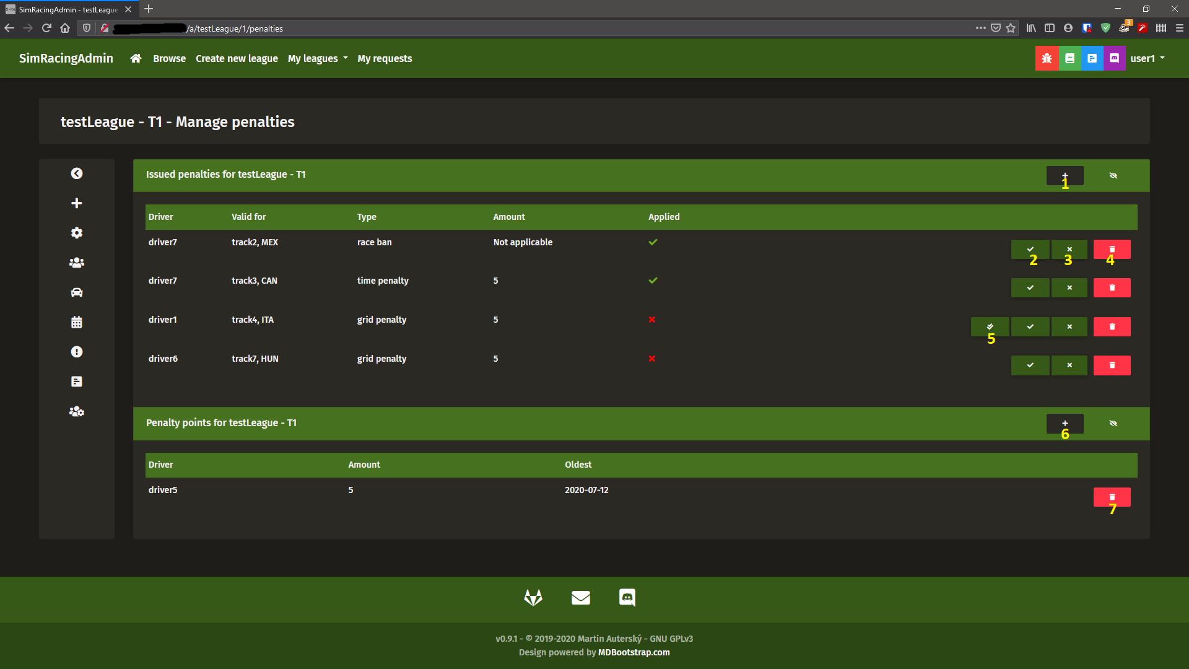Screen dimensions: 1189x669
Task: Click user1 account dropdown
Action: [x=1148, y=58]
